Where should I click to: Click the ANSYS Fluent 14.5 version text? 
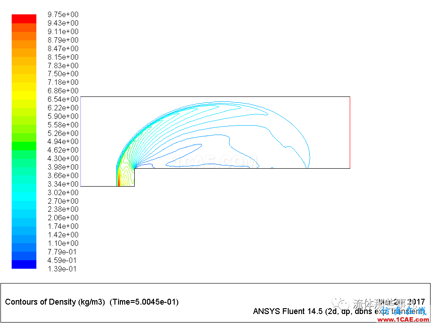(287, 311)
